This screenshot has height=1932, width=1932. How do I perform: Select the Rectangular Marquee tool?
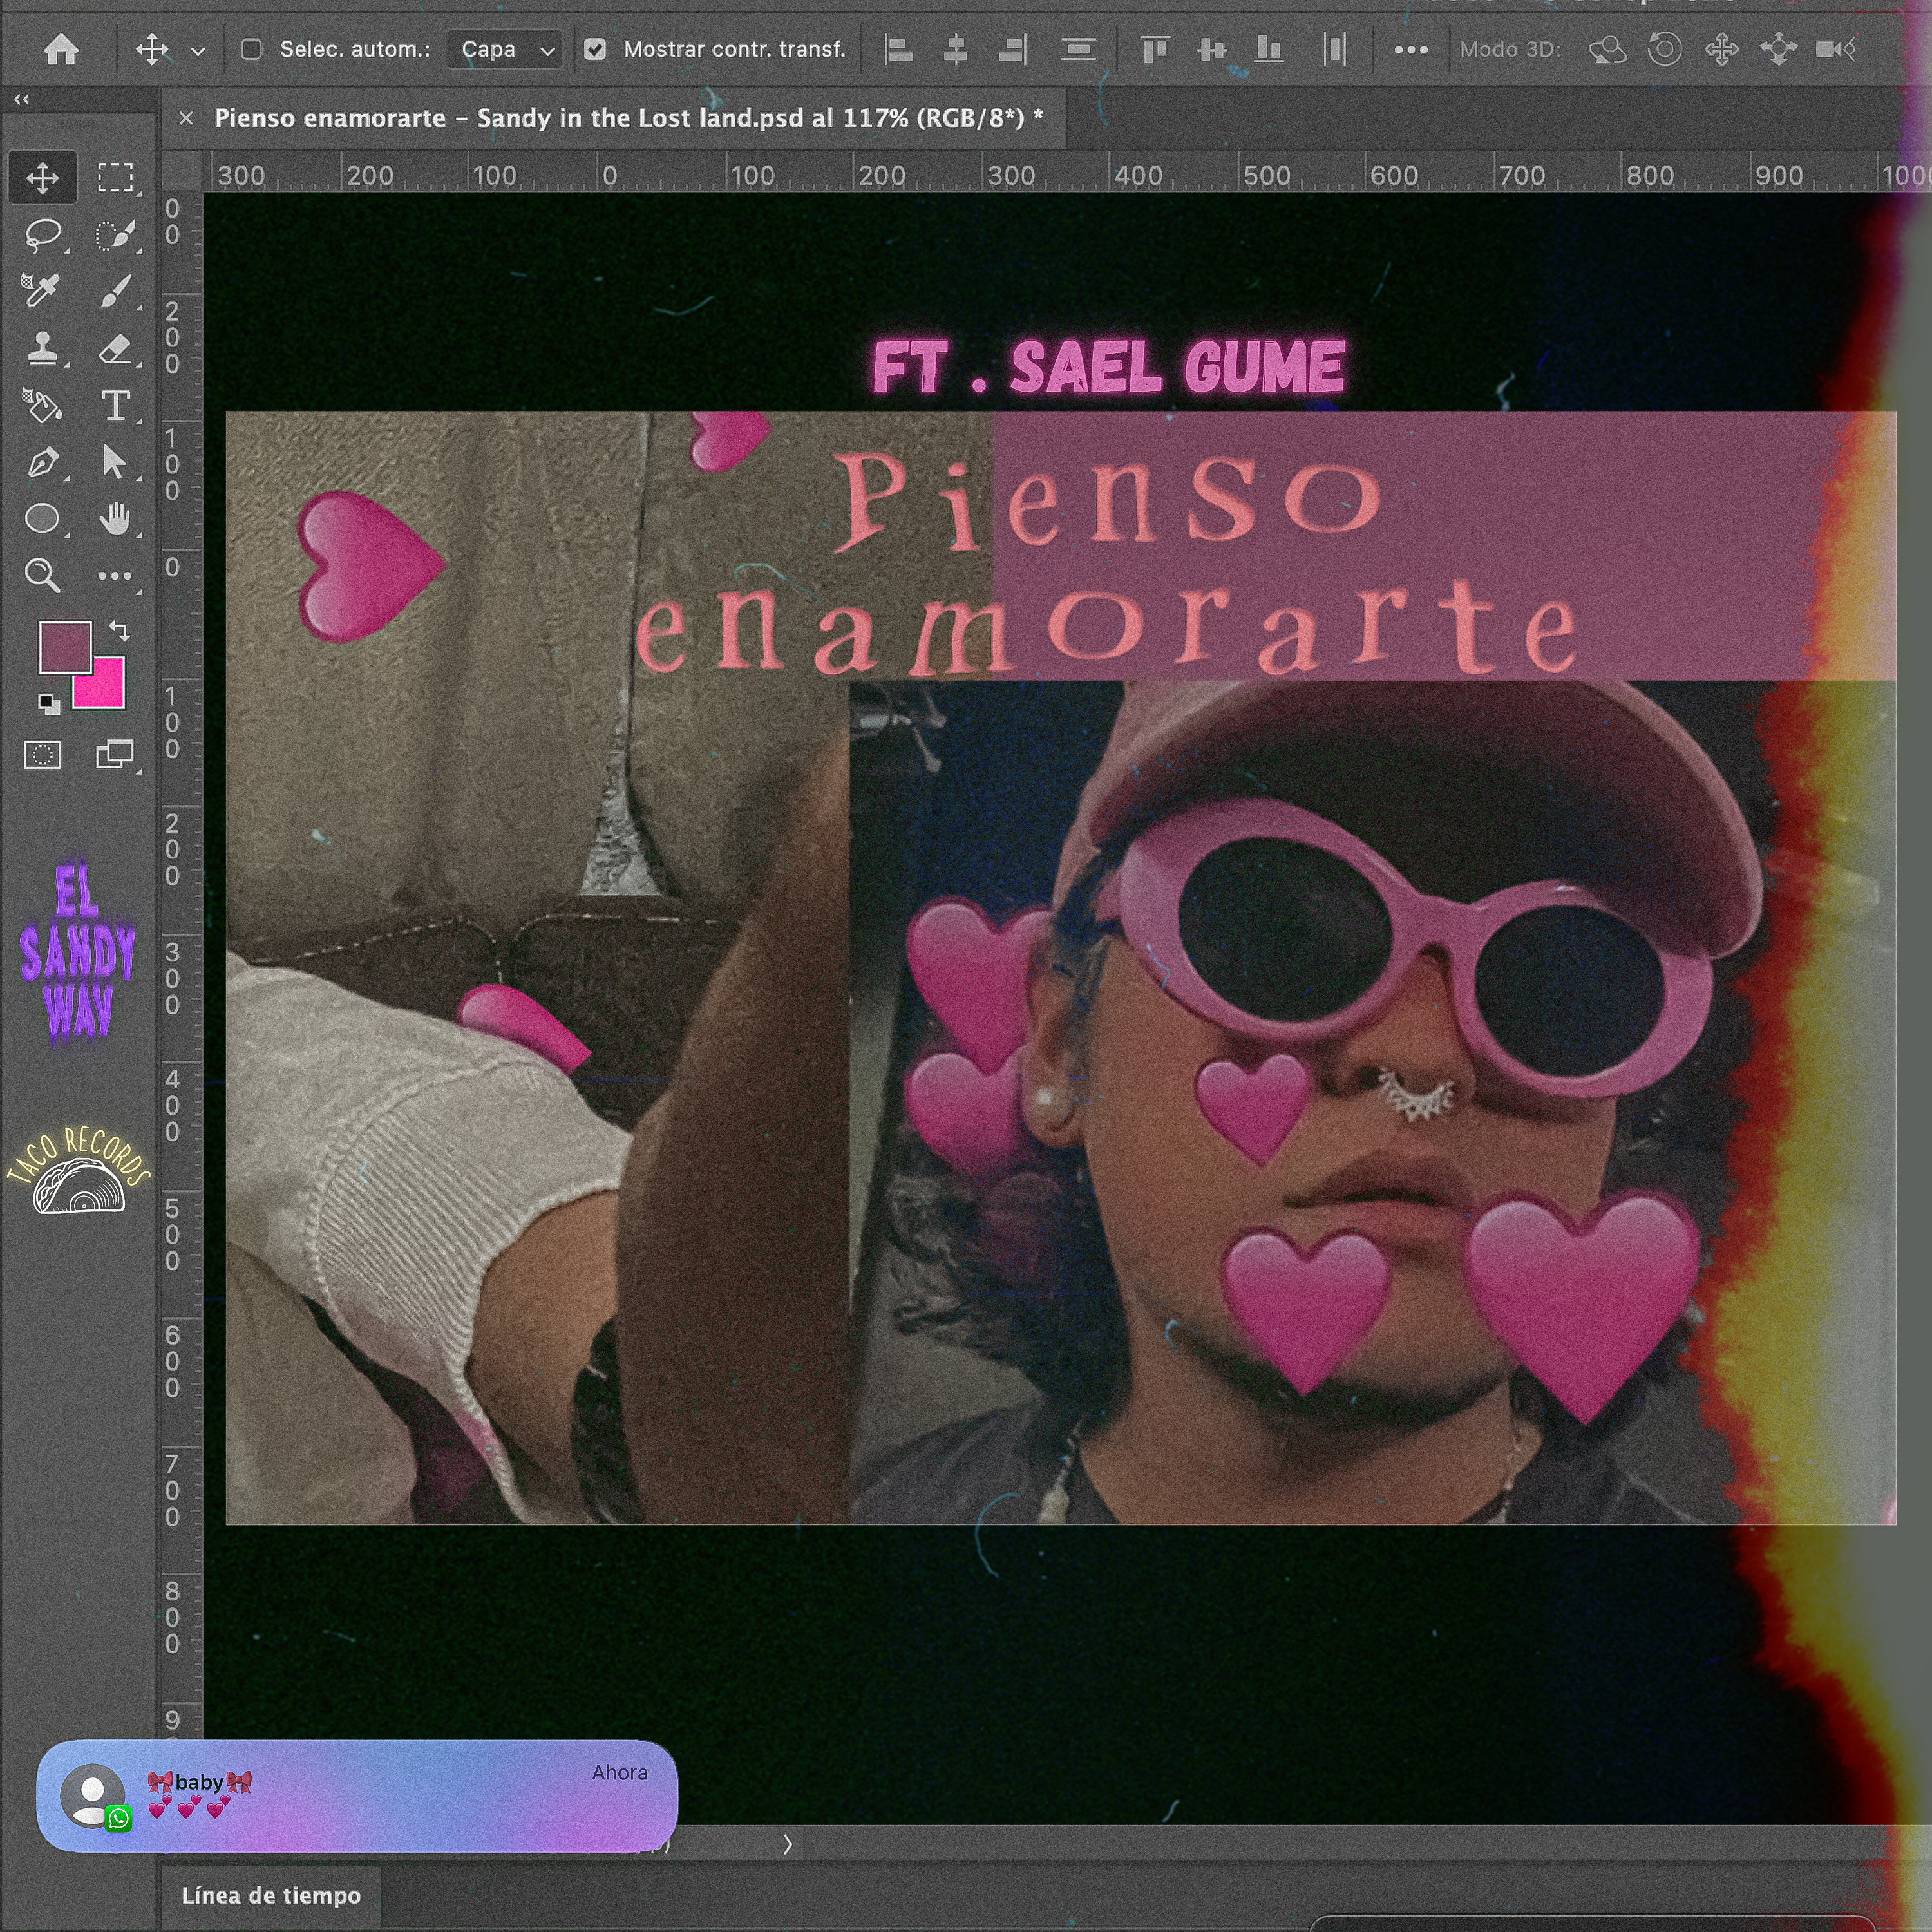115,178
